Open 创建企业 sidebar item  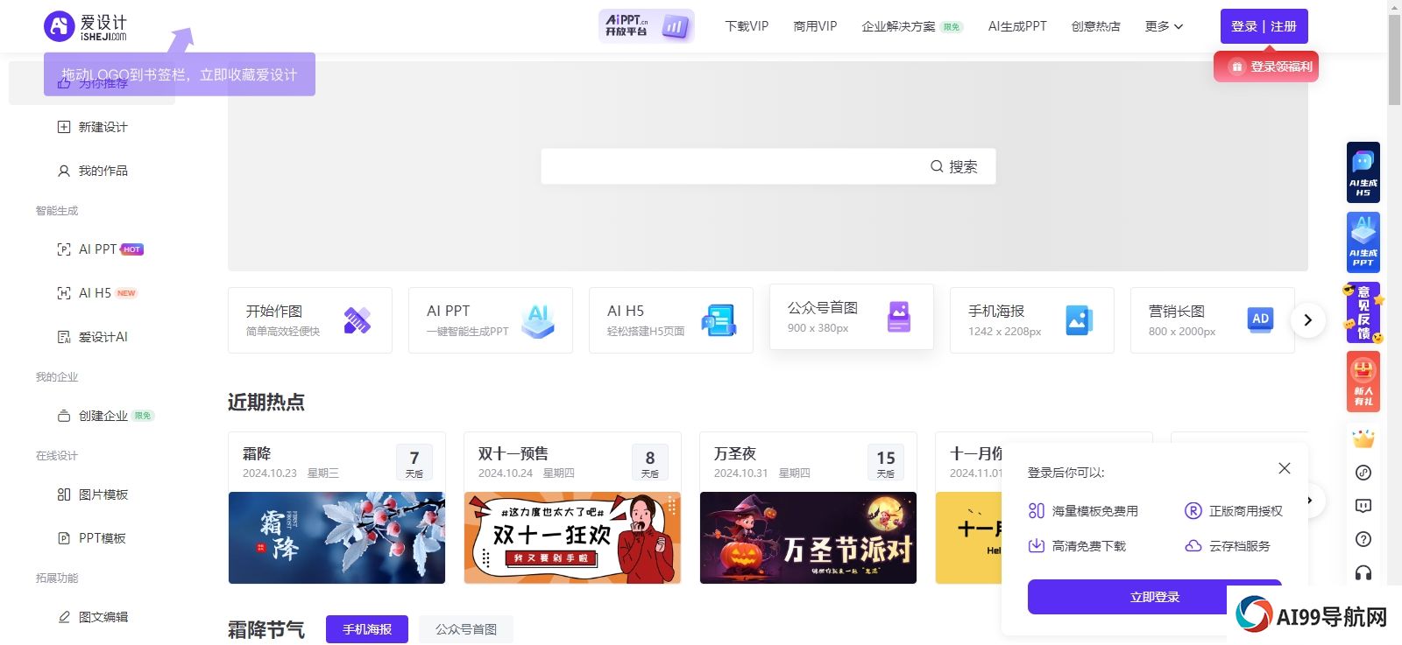(105, 416)
